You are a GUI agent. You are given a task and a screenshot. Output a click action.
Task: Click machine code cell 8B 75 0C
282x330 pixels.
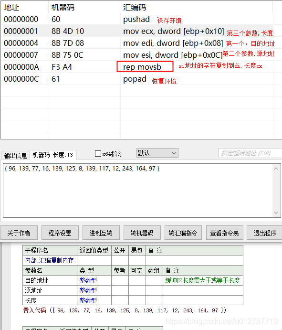(67, 55)
